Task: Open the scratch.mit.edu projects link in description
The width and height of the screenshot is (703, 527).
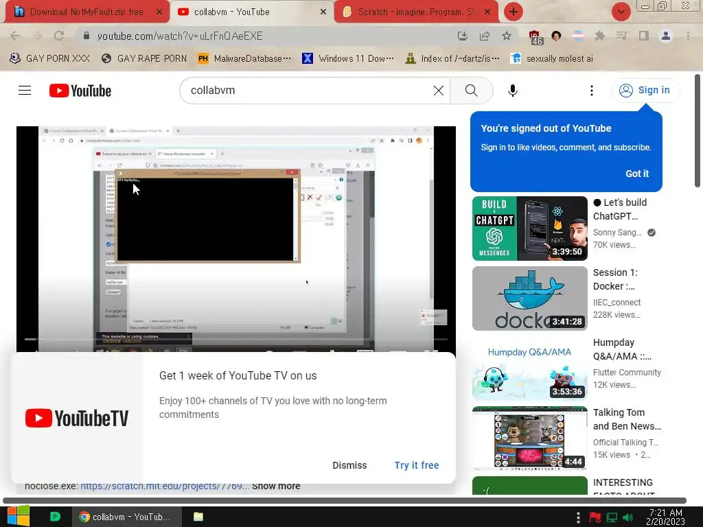Action: tap(165, 487)
